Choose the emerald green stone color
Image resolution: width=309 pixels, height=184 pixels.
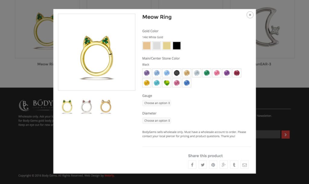207,73
